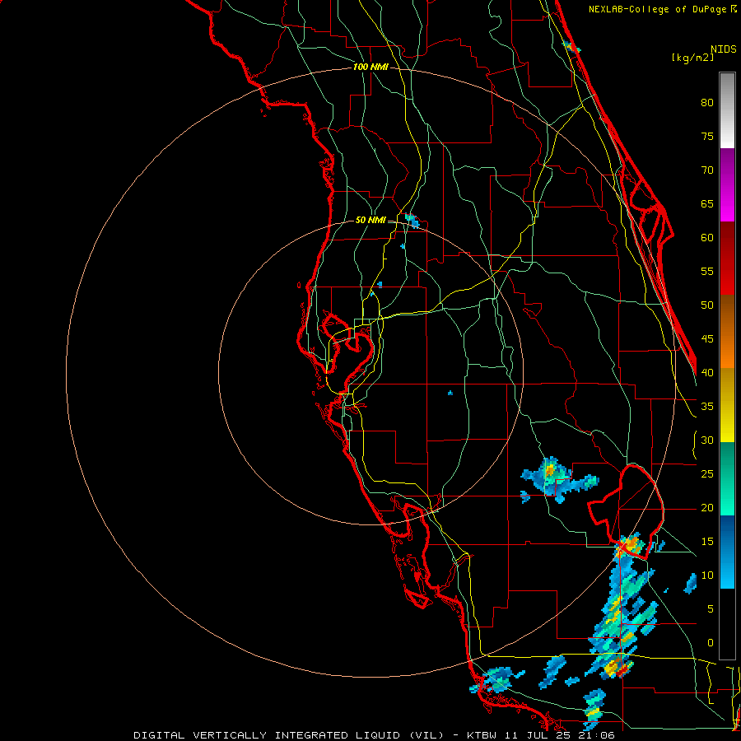Click the 11 JUL 25 date in caption

click(x=538, y=735)
